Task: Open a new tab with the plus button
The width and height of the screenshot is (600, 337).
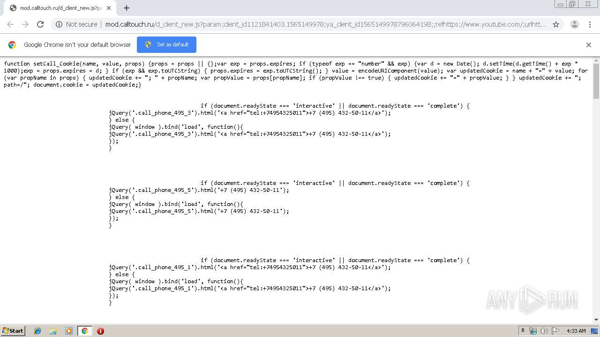Action: (126, 8)
